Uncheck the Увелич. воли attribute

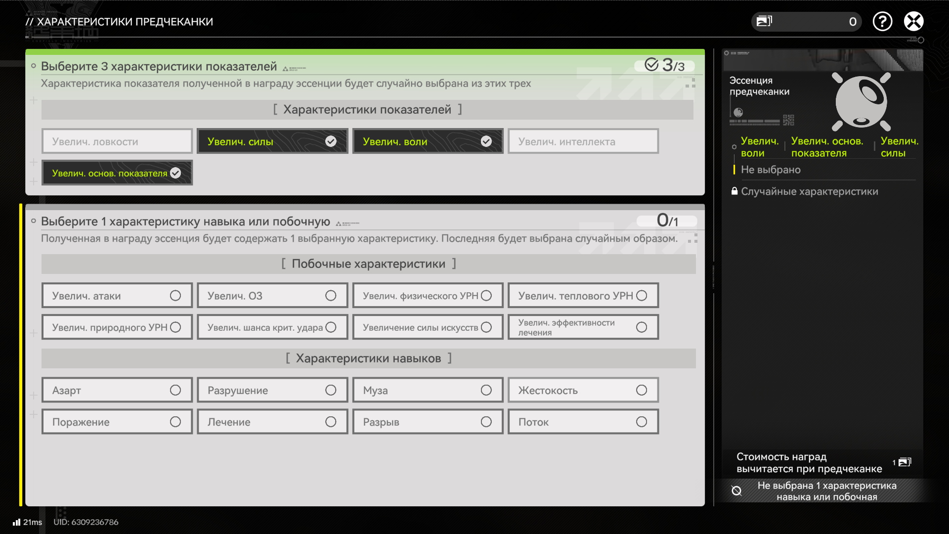pyautogui.click(x=428, y=141)
